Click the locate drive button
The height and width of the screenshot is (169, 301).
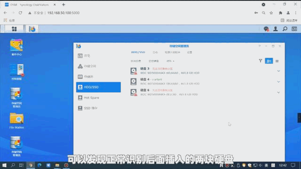tap(154, 61)
